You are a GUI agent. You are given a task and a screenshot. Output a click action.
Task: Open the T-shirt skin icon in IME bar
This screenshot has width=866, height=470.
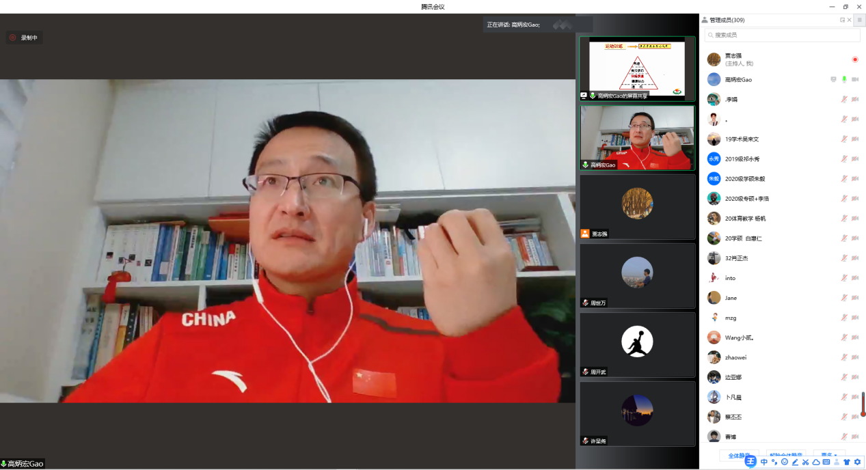[847, 462]
